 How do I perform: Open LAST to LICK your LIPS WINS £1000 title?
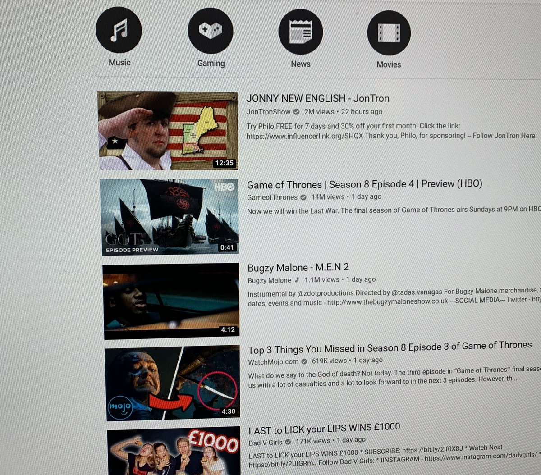324,428
